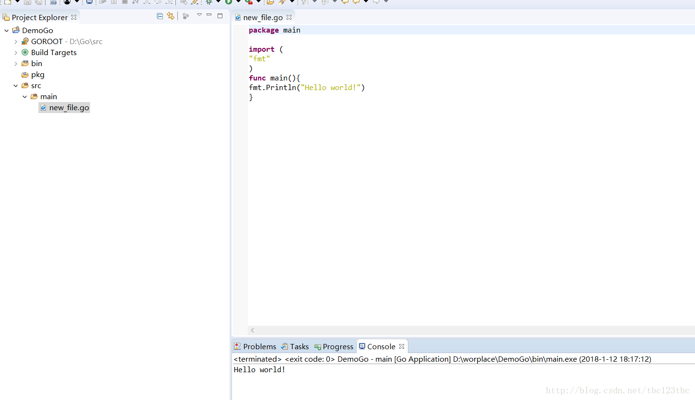Image resolution: width=695 pixels, height=400 pixels.
Task: Expand the Build Targets node
Action: tap(16, 53)
